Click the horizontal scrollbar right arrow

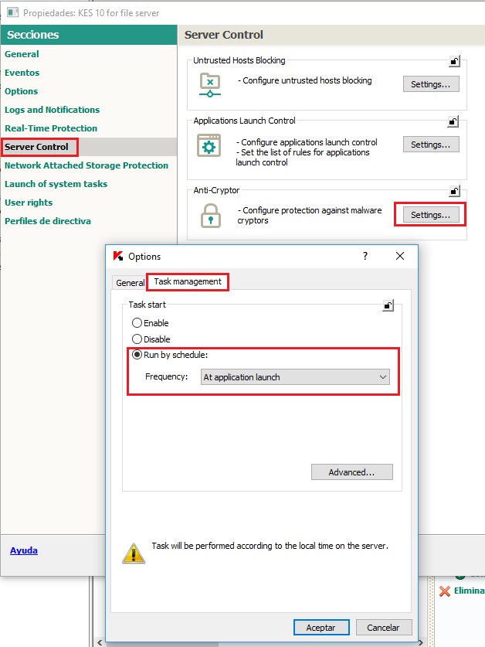coord(421,643)
